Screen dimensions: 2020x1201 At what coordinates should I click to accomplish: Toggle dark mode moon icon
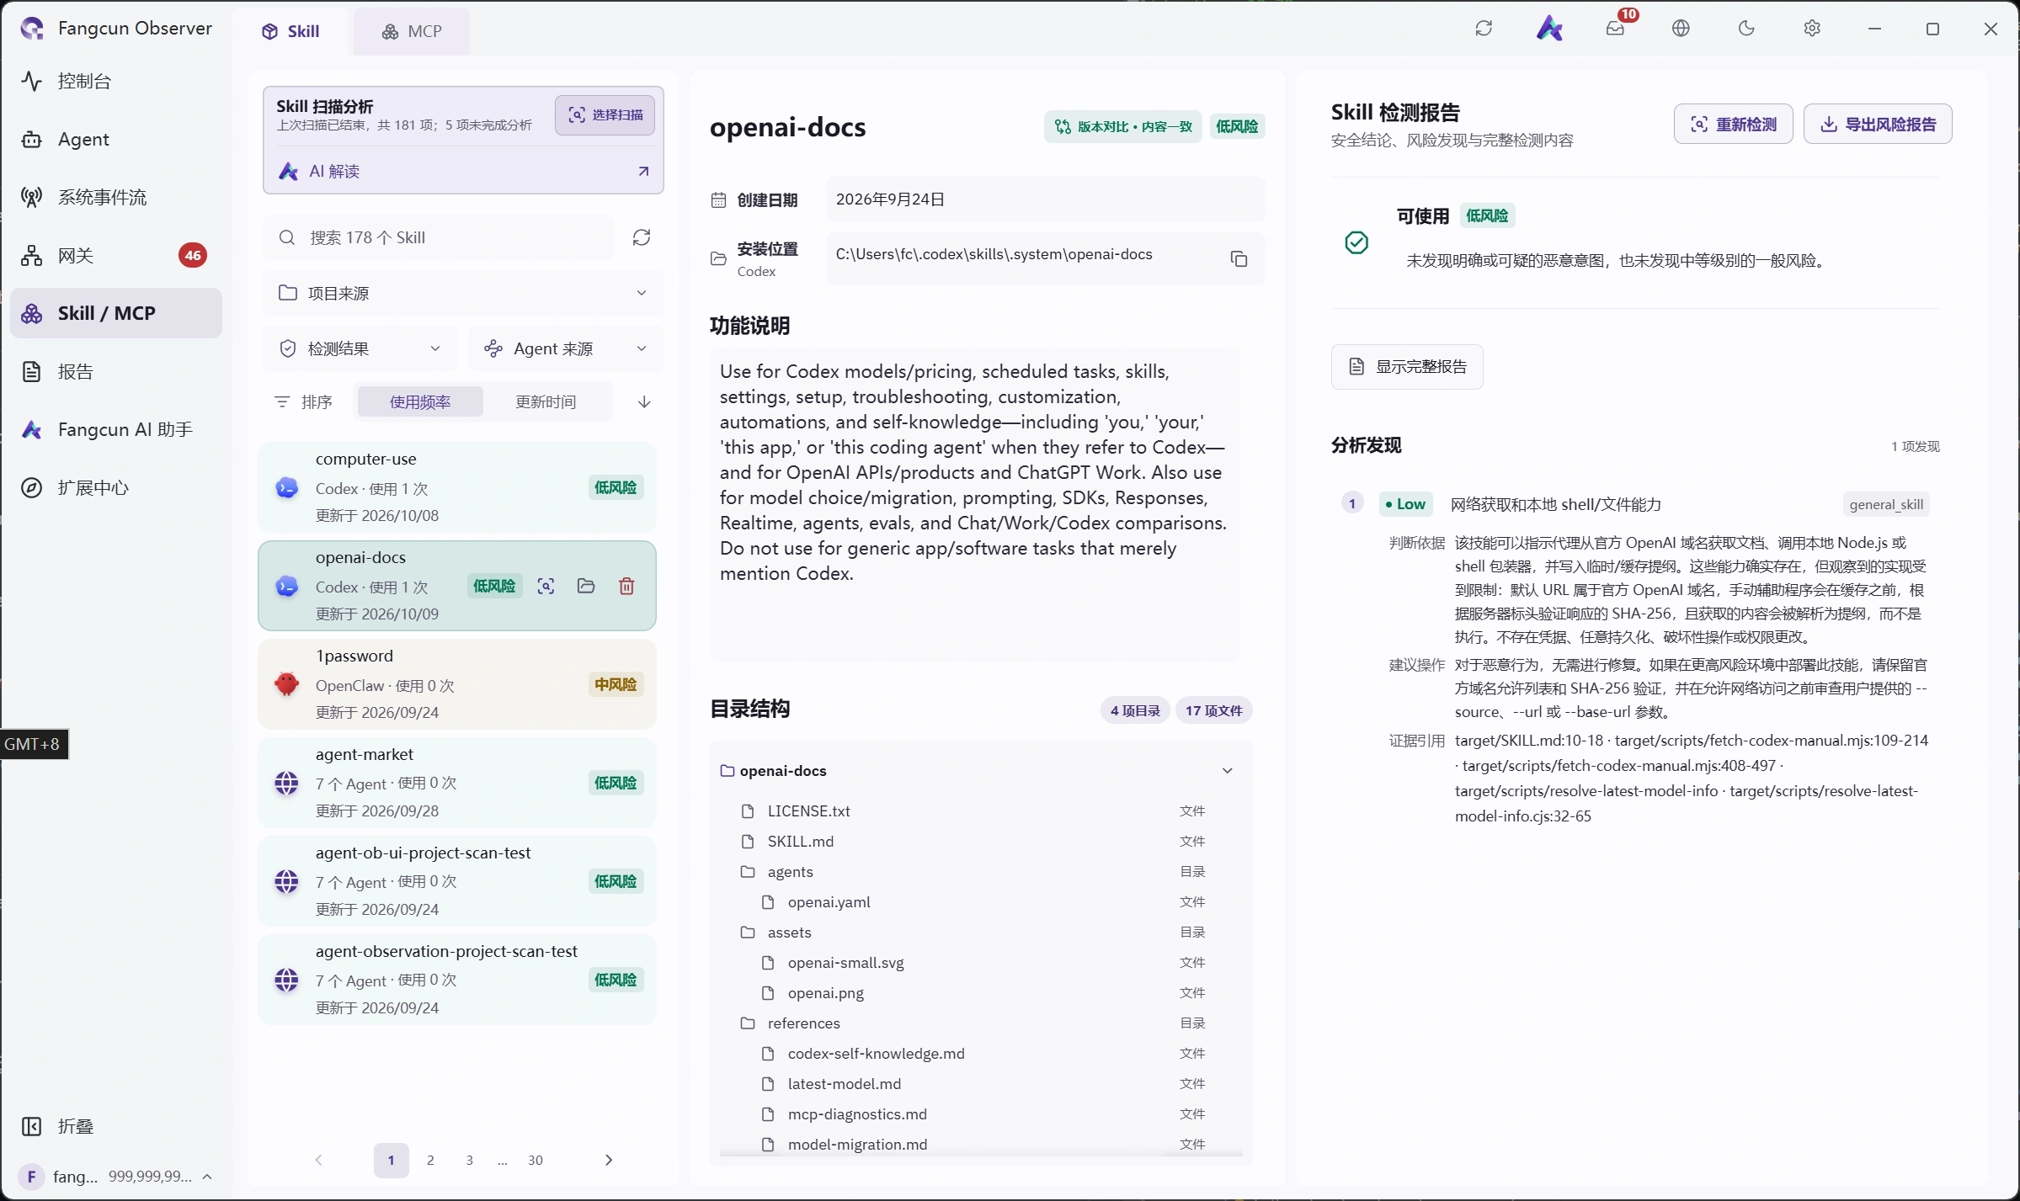(1746, 29)
